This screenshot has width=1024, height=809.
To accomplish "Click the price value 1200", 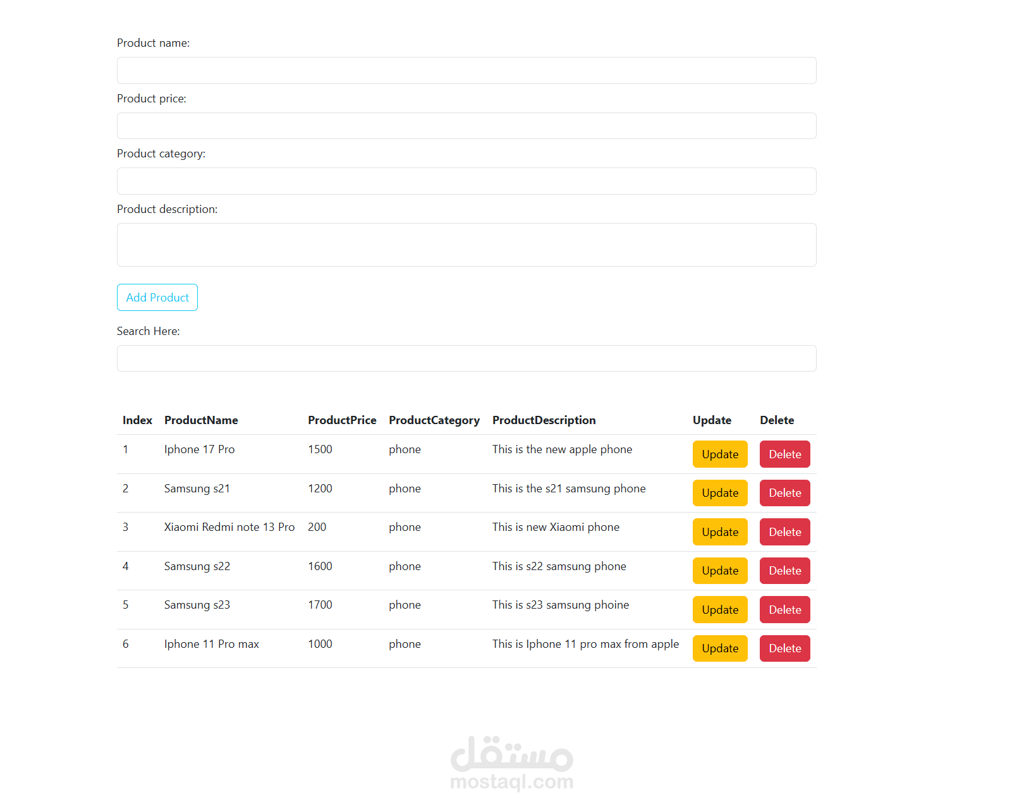I will [320, 489].
